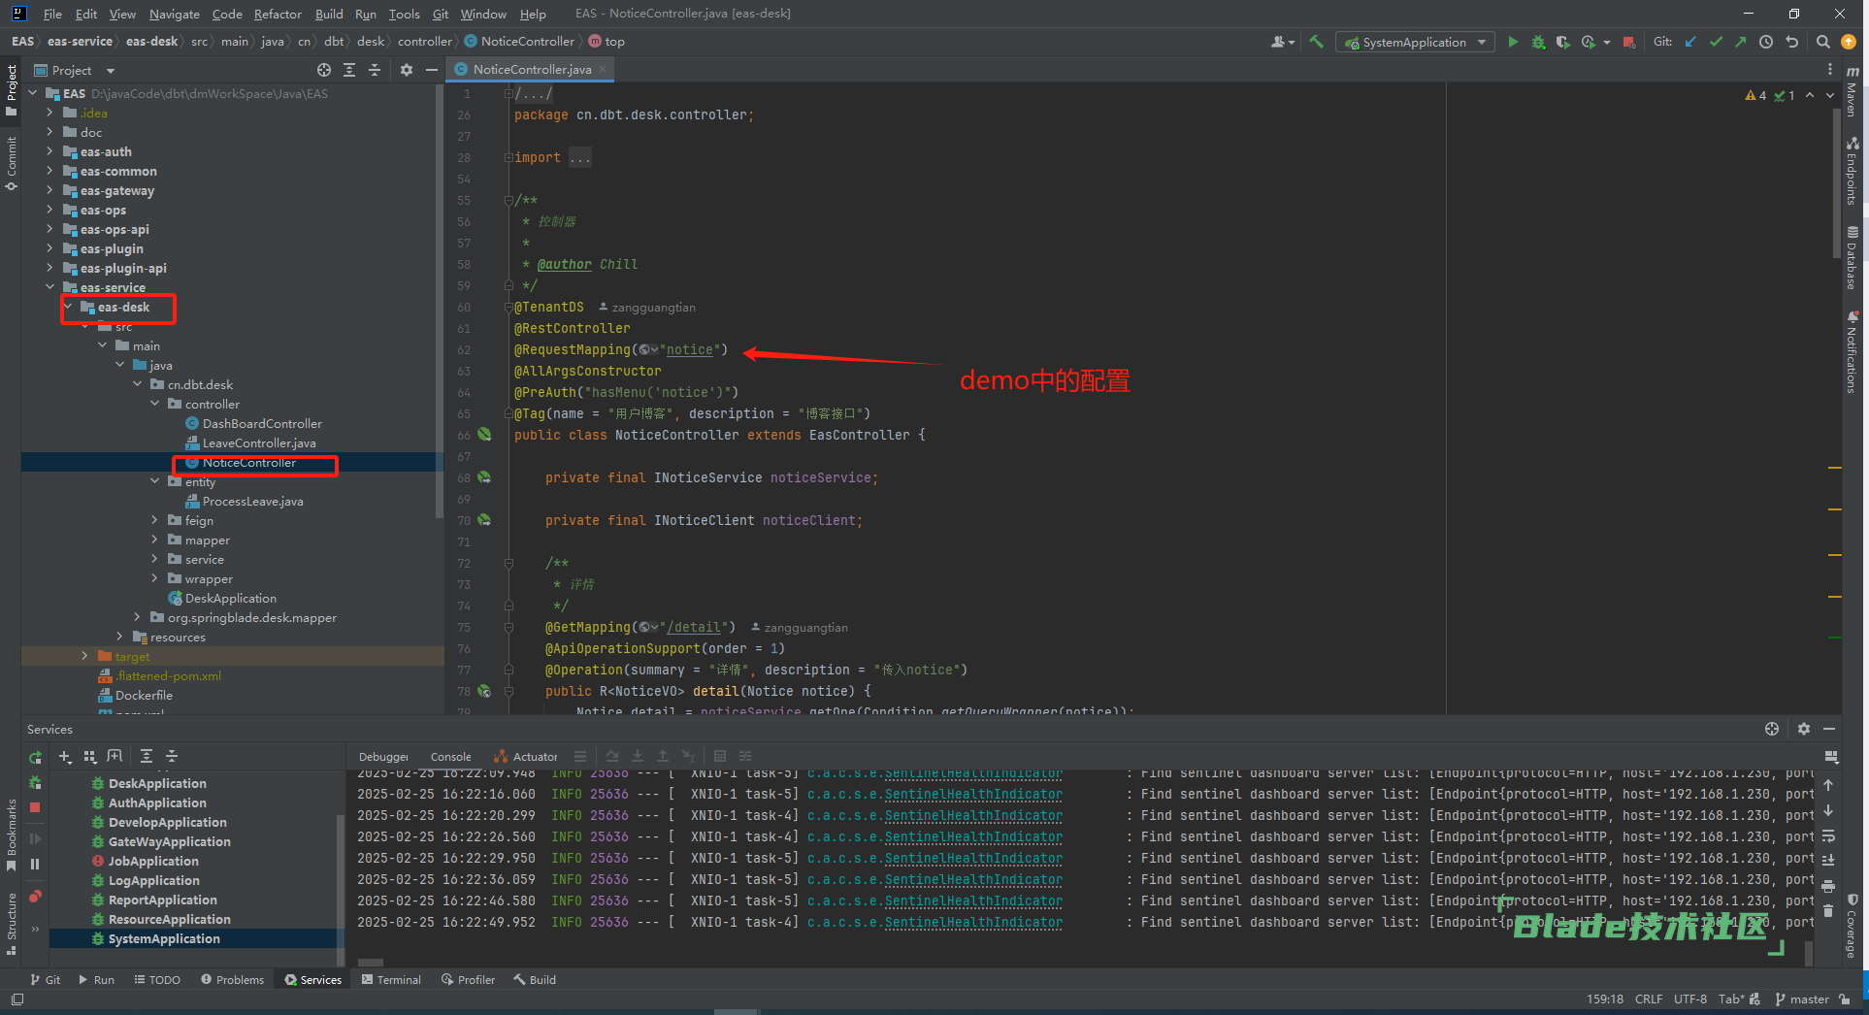Hide the Project tool window
Screen dimensions: 1869x1015
[432, 70]
